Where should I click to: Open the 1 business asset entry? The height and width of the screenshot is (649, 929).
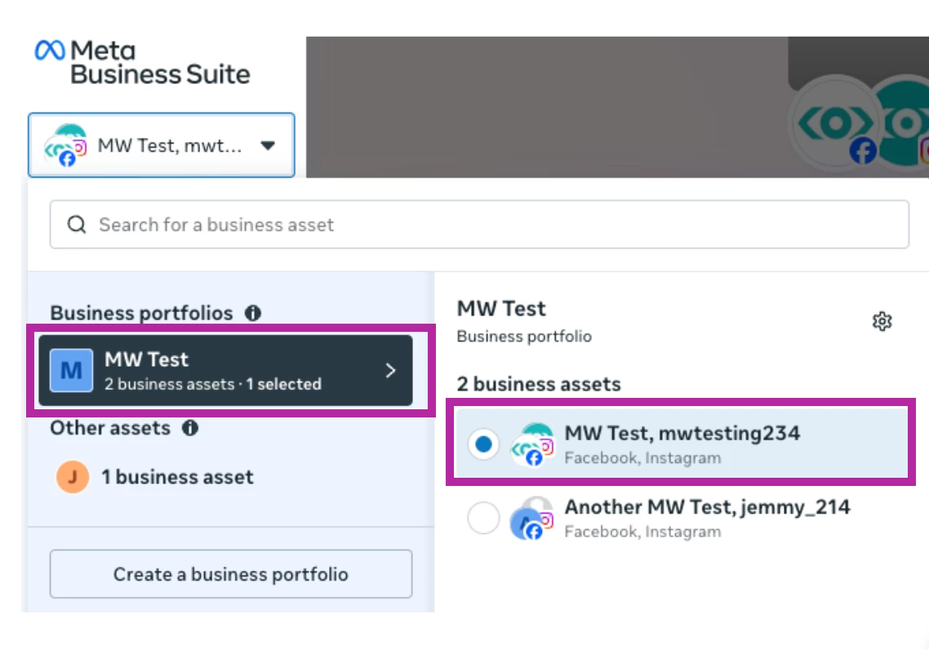coord(155,477)
